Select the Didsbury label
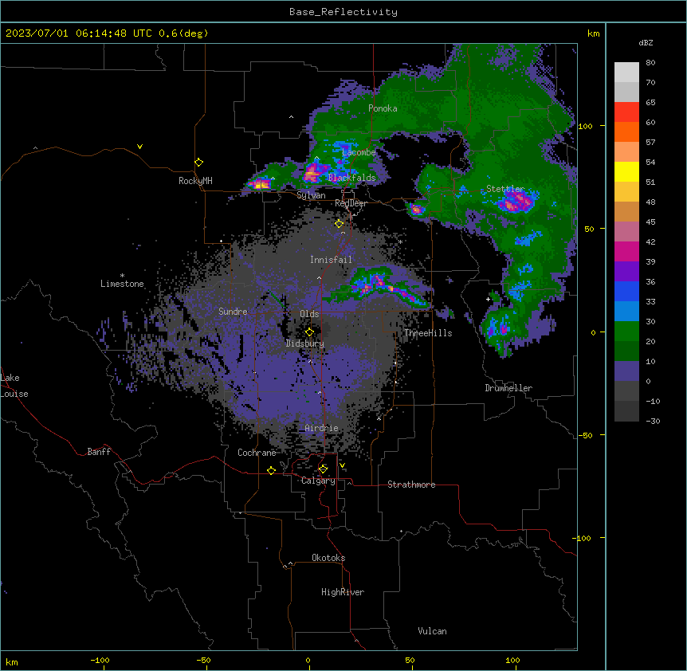 click(x=305, y=343)
